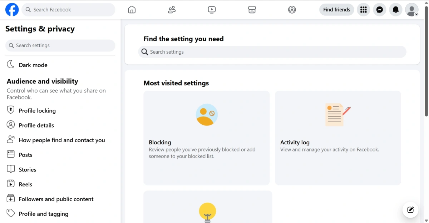Select the Dark mode label
This screenshot has width=429, height=223.
coord(33,65)
